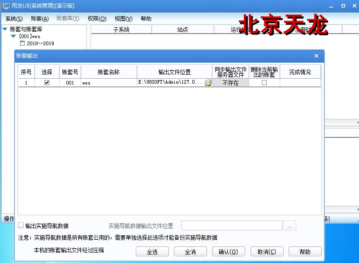Collapse the [001]wws tree node
This screenshot has height=263, width=359.
(13, 36)
